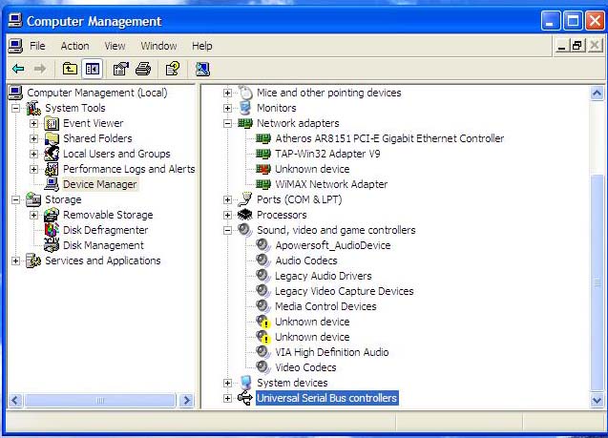Viewport: 608px width, 438px height.
Task: Click the Disk Defragmenter icon
Action: coord(52,230)
